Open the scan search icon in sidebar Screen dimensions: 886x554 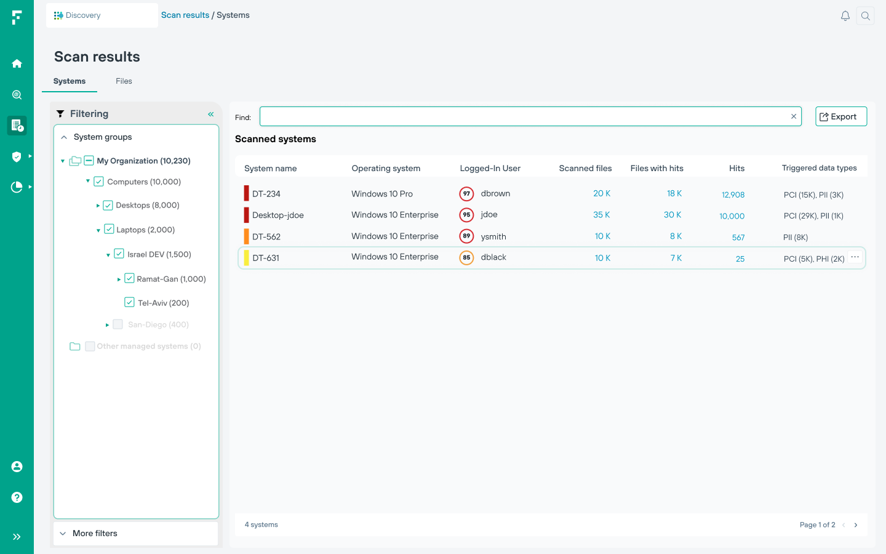pyautogui.click(x=17, y=95)
